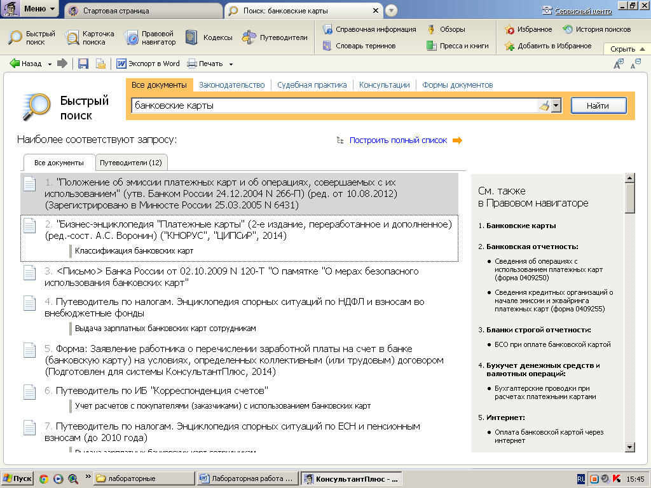Select Формы документов search scope
Screen dimensions: 651x488
[458, 85]
